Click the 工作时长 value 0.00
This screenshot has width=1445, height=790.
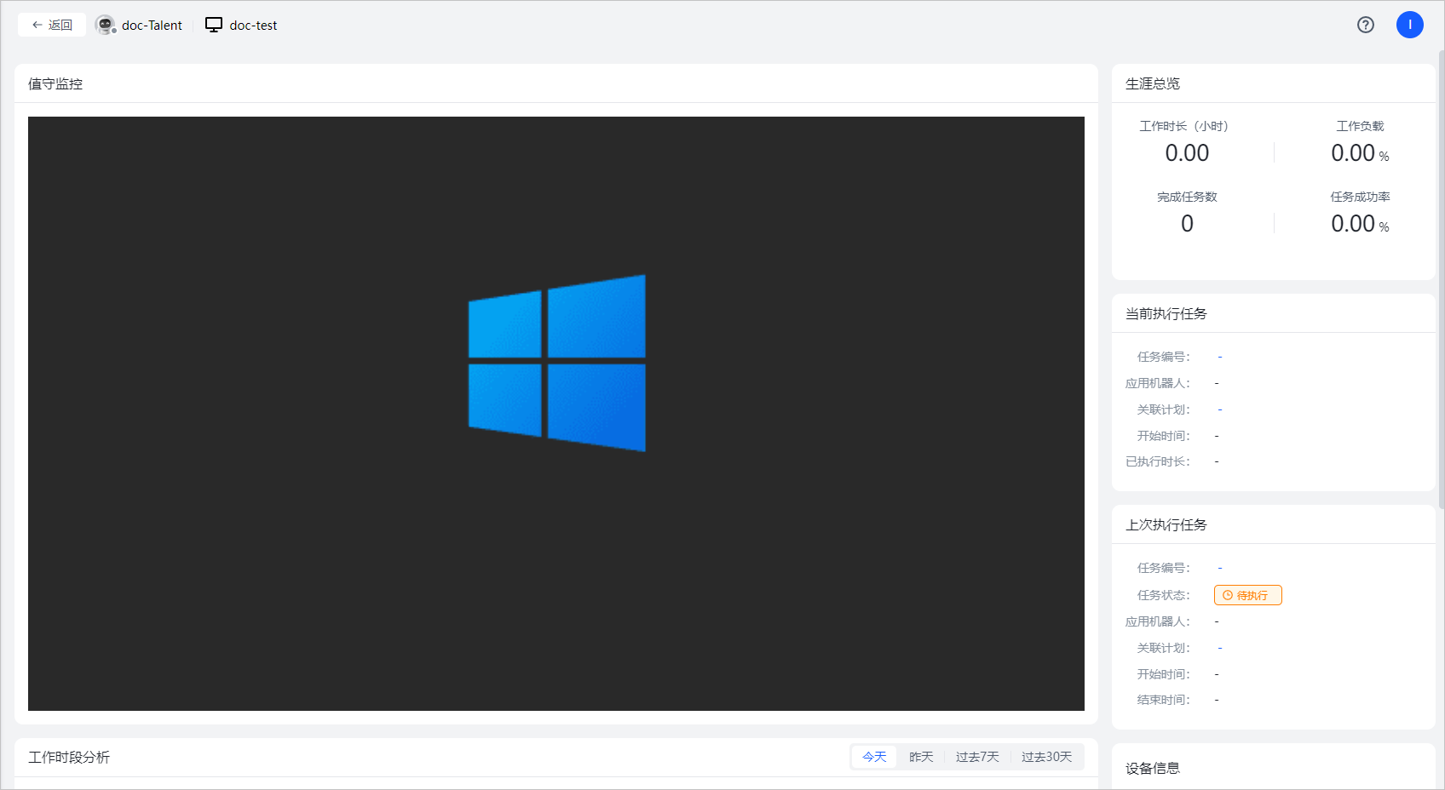pos(1187,153)
